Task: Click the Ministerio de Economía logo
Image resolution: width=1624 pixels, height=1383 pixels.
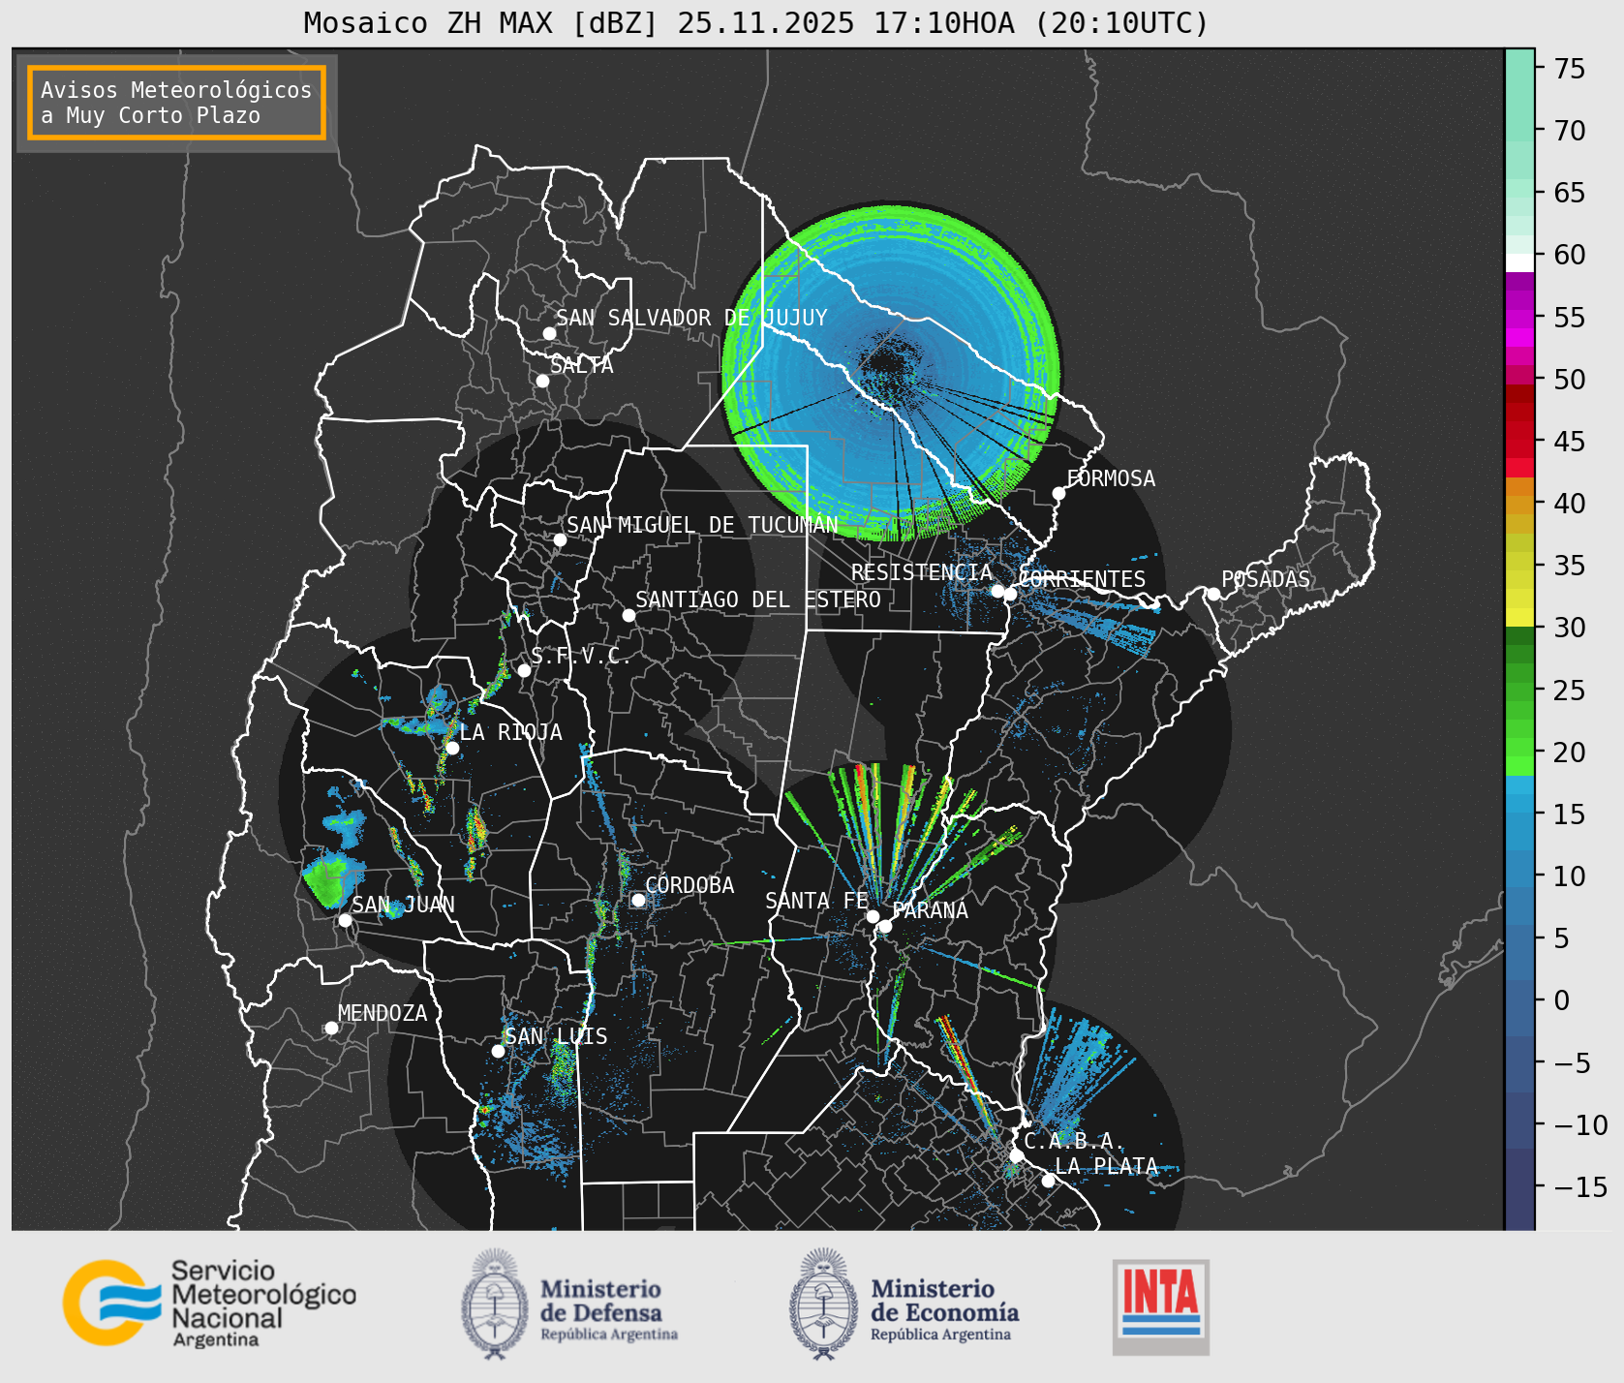Action: (904, 1304)
